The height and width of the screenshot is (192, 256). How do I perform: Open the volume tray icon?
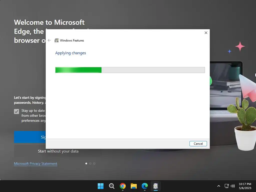click(x=233, y=186)
